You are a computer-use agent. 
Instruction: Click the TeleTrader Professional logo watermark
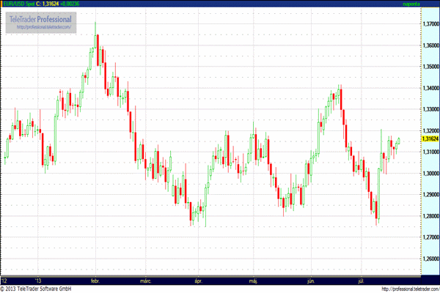pos(43,18)
